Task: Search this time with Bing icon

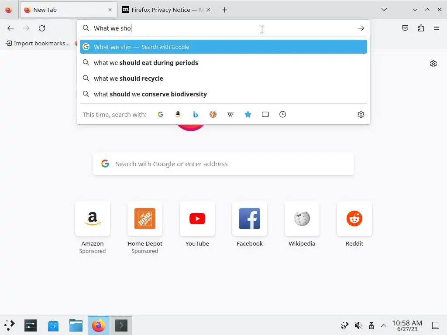Action: tap(195, 114)
